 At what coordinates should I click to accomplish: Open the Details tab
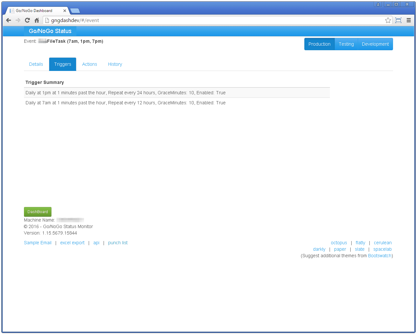coord(36,64)
